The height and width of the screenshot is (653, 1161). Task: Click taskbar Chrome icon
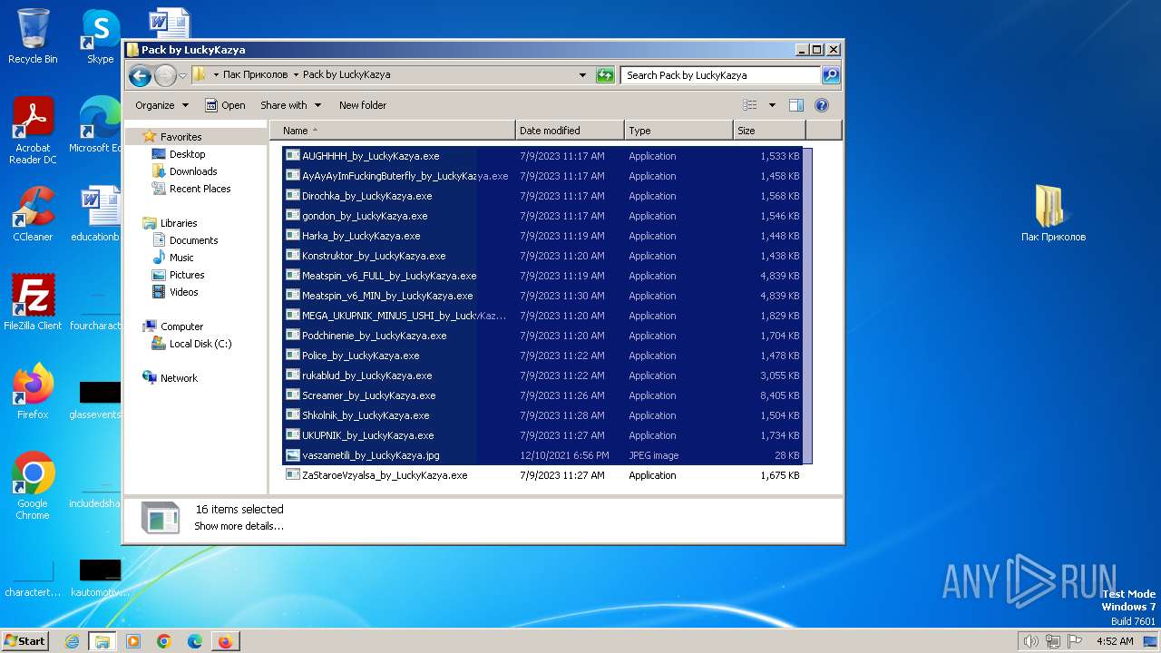click(x=164, y=641)
